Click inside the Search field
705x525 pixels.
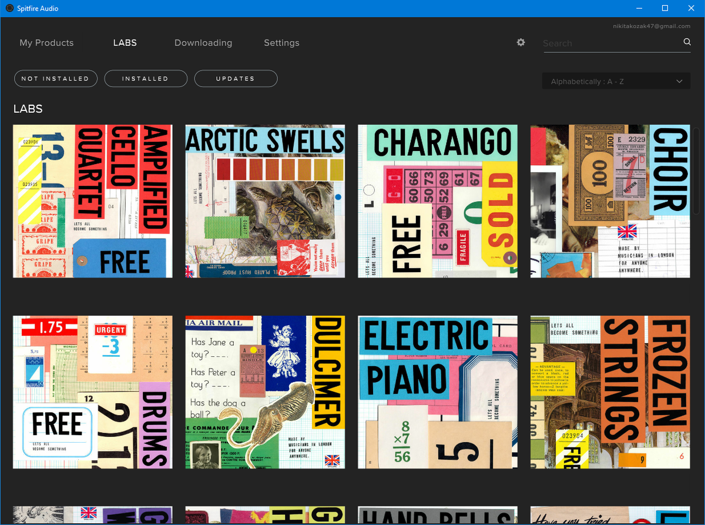point(611,43)
